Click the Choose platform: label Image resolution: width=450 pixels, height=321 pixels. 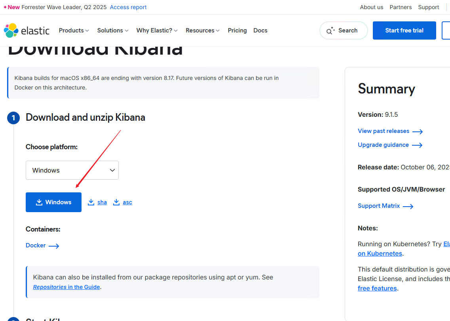pyautogui.click(x=52, y=147)
